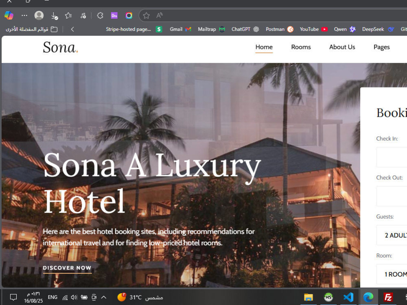
Task: Switch the ENG input language indicator
Action: coord(53,297)
